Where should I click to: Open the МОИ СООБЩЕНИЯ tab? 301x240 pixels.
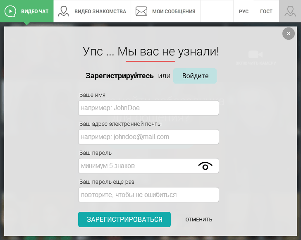pyautogui.click(x=165, y=11)
